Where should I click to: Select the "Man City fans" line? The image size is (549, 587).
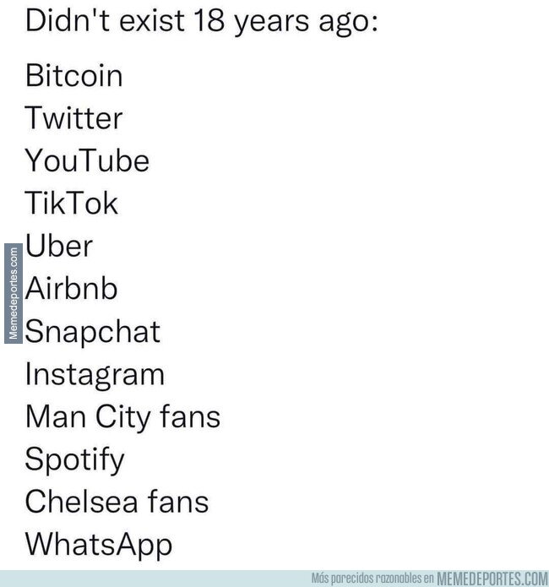(122, 418)
